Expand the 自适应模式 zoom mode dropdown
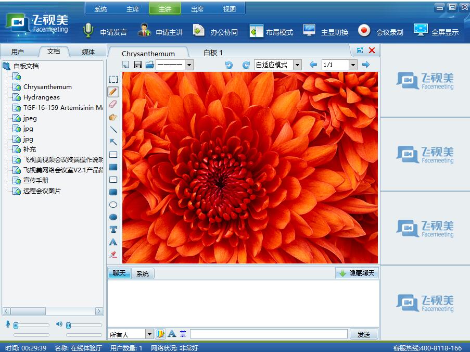470x352 pixels. [297, 65]
